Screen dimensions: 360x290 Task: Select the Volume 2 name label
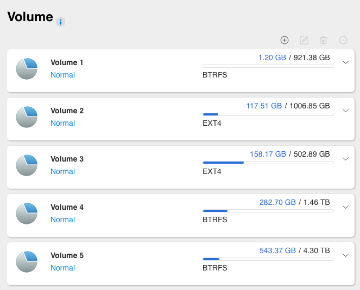point(67,111)
